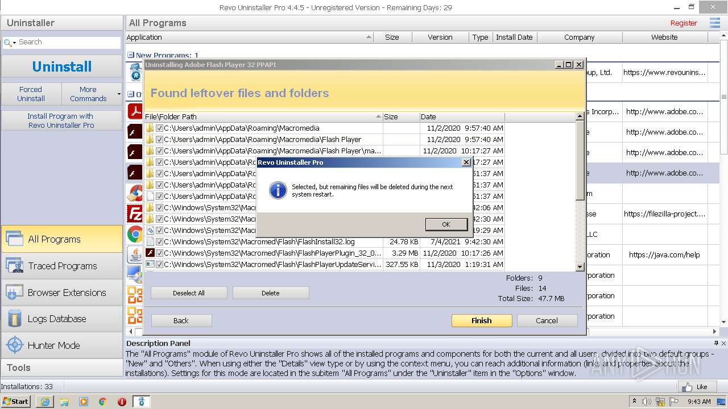This screenshot has width=728, height=409.
Task: Click the CCleaner program icon in list
Action: coord(135,193)
